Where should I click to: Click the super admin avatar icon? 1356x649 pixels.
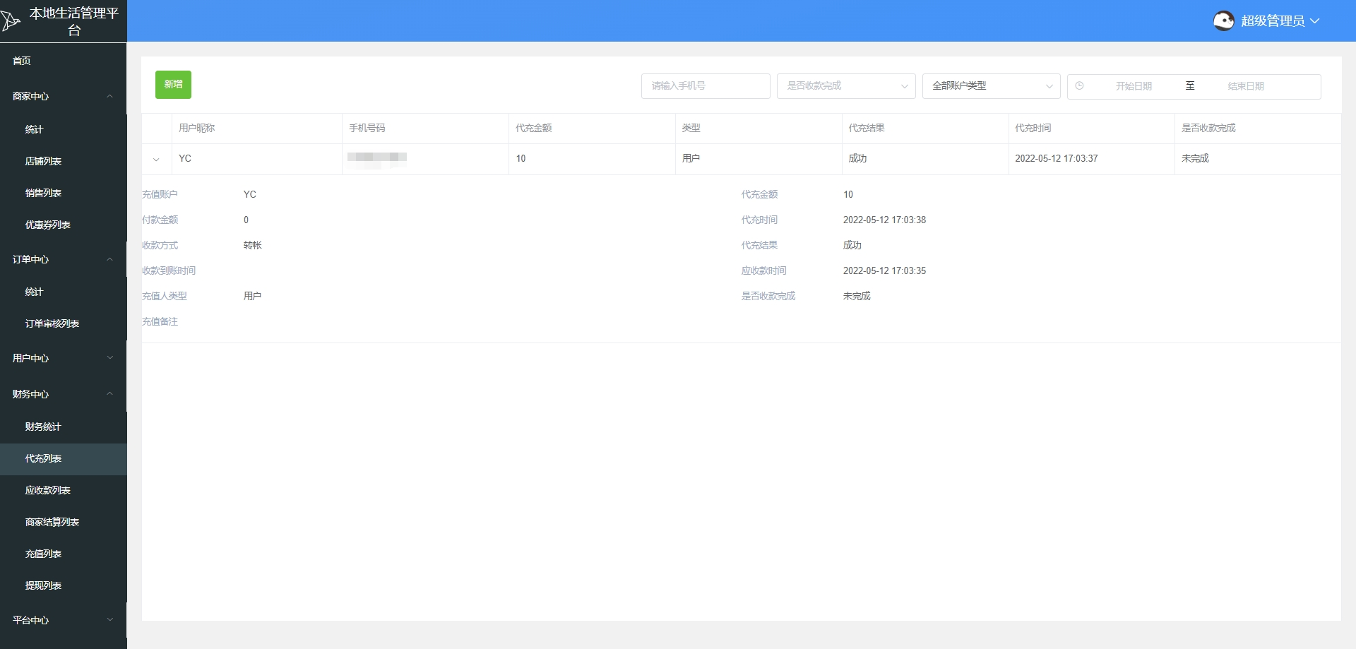point(1223,21)
